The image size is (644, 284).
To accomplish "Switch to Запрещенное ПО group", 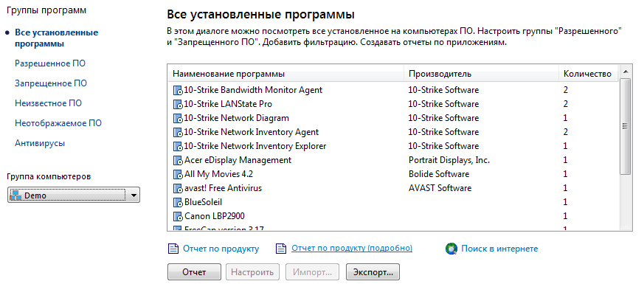I will [x=51, y=83].
